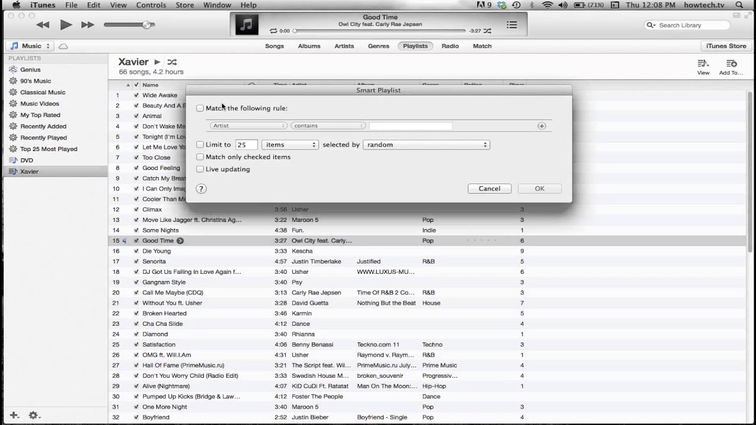This screenshot has height=425, width=756.
Task: Open the sidebar gear settings icon
Action: (34, 416)
